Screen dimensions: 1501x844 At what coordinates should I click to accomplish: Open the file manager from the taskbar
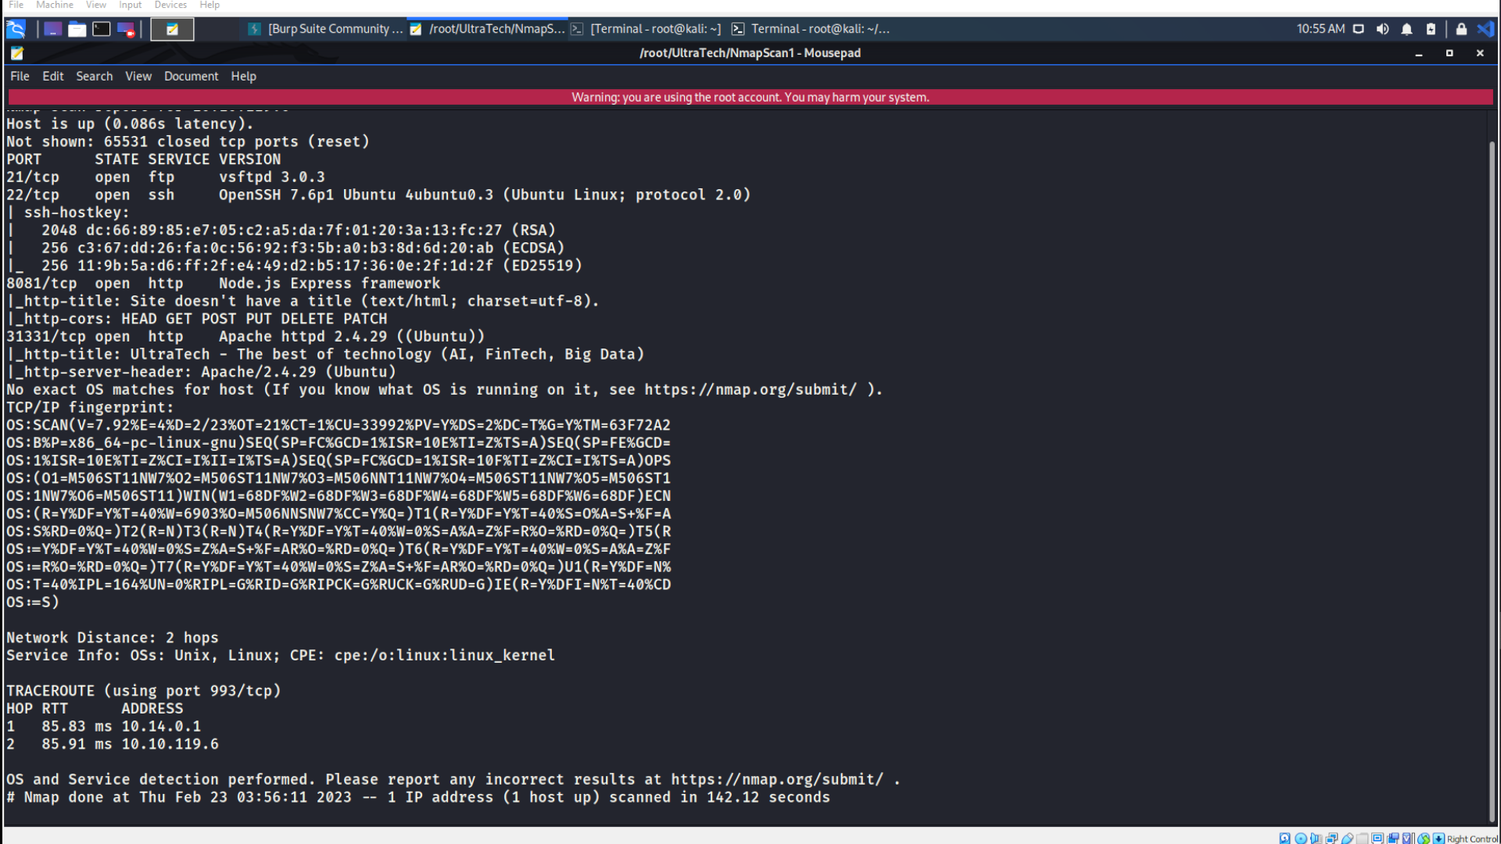tap(77, 29)
